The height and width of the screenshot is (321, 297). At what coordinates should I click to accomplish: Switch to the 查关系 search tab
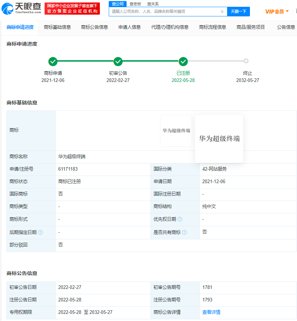click(153, 4)
